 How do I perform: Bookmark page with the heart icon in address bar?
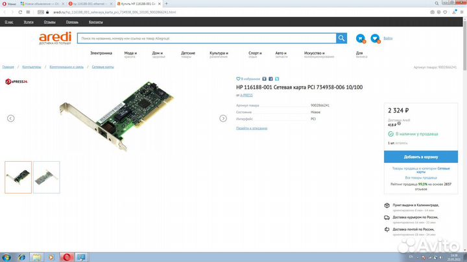click(445, 12)
